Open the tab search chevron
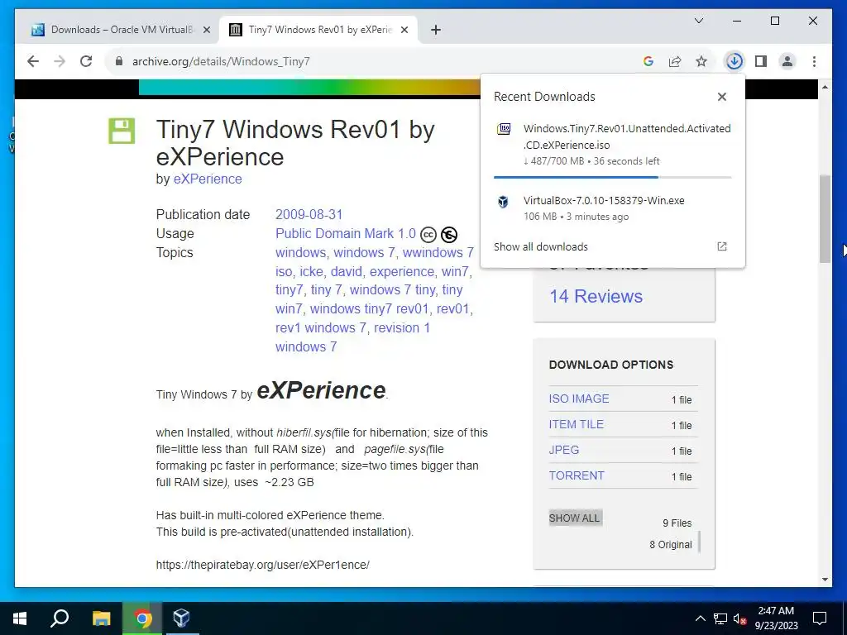 coord(698,21)
